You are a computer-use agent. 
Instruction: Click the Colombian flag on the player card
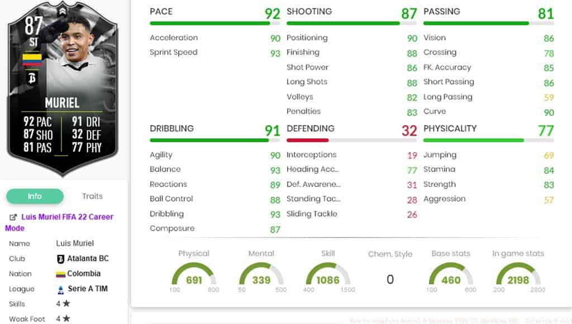[31, 60]
